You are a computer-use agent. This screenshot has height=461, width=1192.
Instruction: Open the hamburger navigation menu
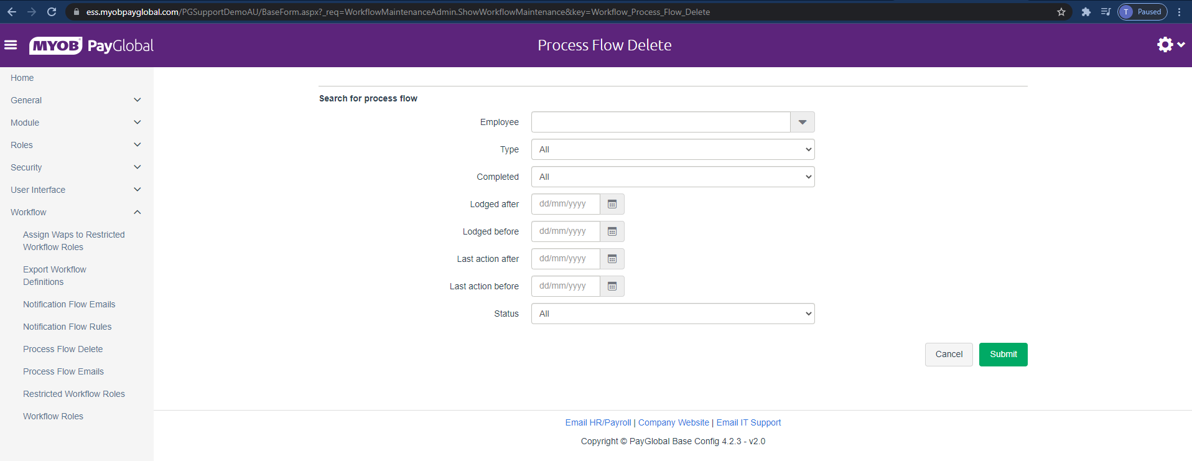click(x=11, y=45)
